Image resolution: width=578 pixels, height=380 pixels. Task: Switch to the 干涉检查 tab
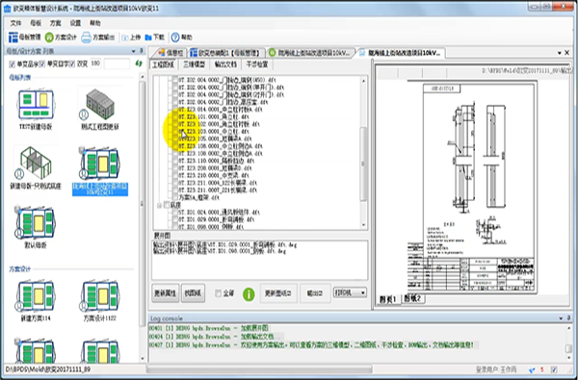pyautogui.click(x=257, y=64)
